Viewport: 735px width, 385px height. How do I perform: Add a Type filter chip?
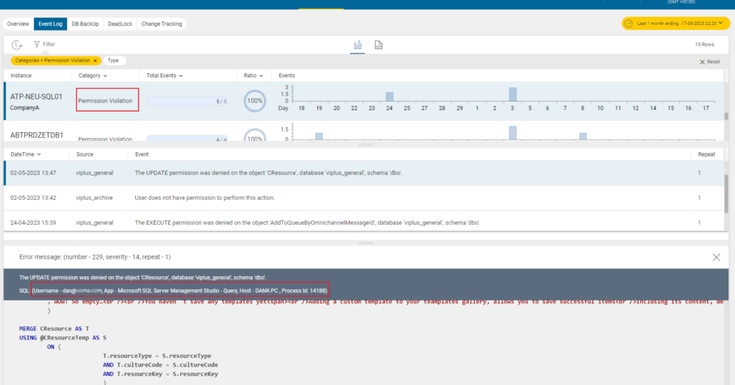tap(113, 60)
